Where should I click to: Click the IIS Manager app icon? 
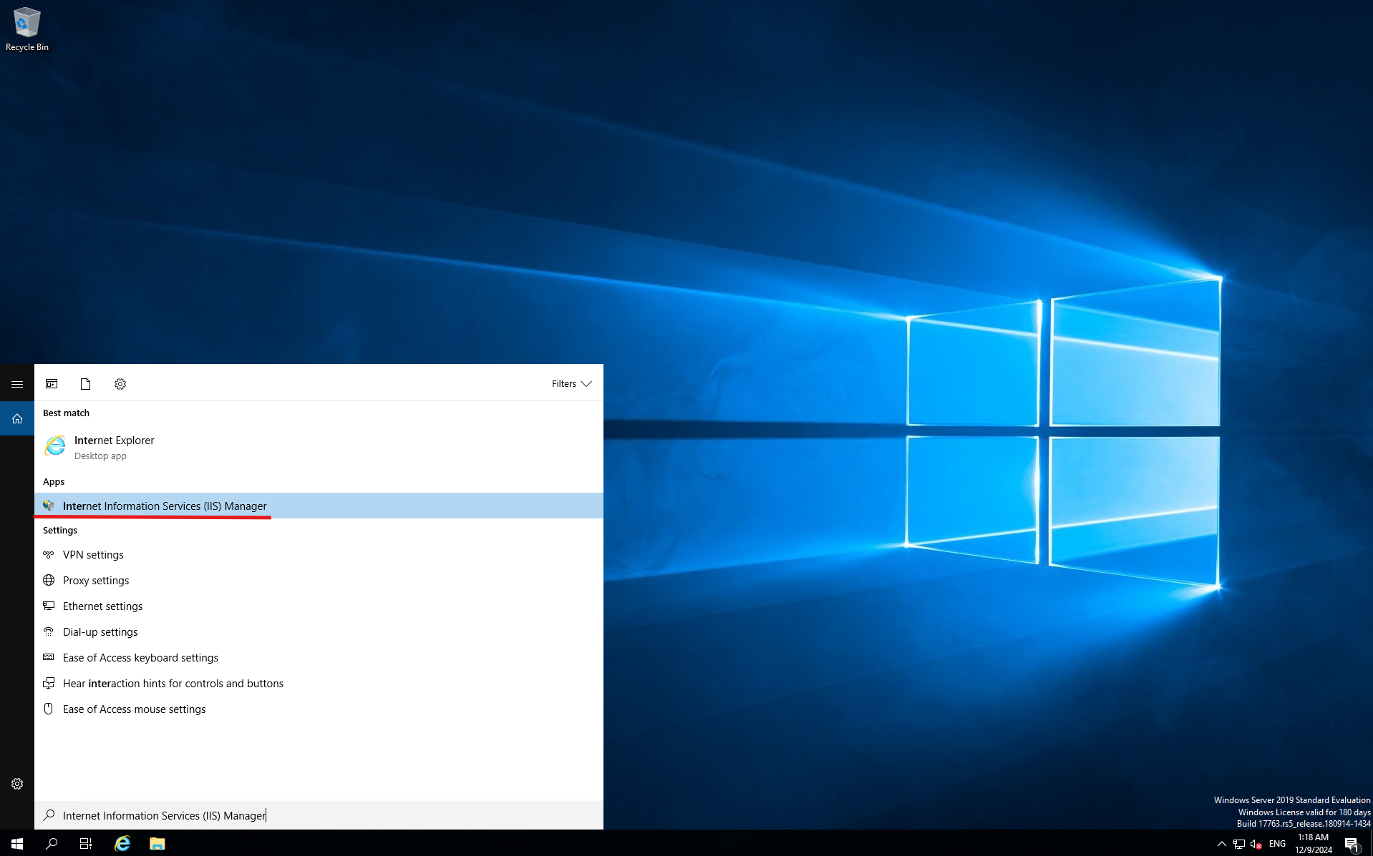point(49,506)
